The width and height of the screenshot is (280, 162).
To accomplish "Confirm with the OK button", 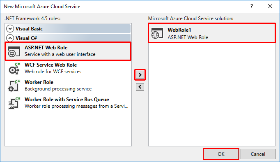I will (221, 154).
